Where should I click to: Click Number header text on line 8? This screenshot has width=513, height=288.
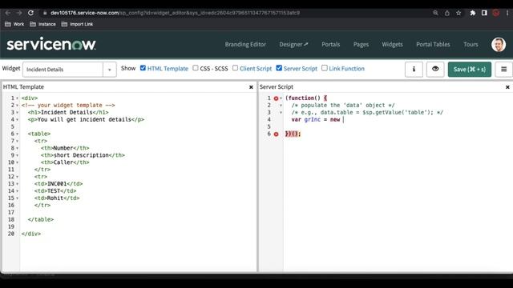63,148
